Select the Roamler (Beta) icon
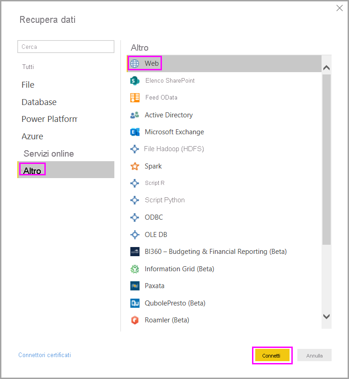The width and height of the screenshot is (349, 379). 134,320
